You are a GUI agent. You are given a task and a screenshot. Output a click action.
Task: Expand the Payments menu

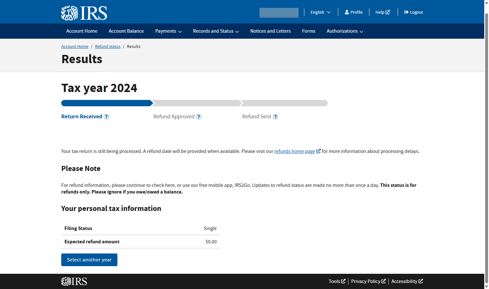tap(169, 31)
